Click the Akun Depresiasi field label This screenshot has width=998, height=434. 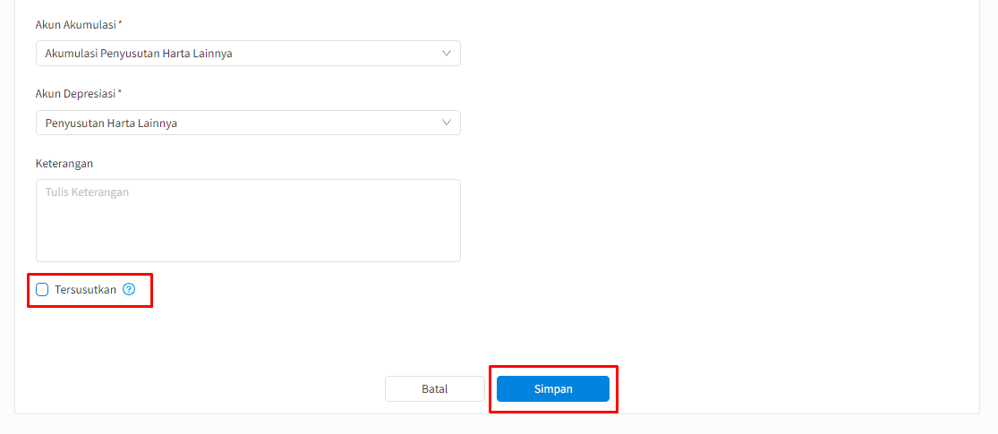click(76, 94)
